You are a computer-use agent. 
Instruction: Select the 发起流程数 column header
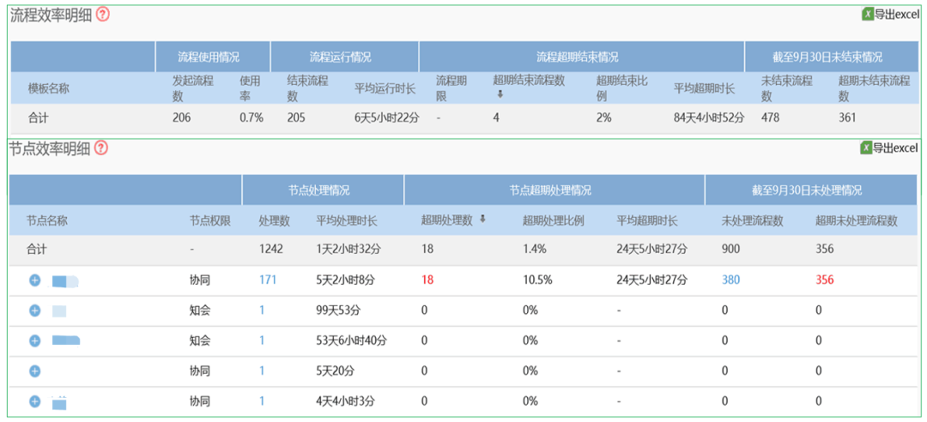(193, 87)
